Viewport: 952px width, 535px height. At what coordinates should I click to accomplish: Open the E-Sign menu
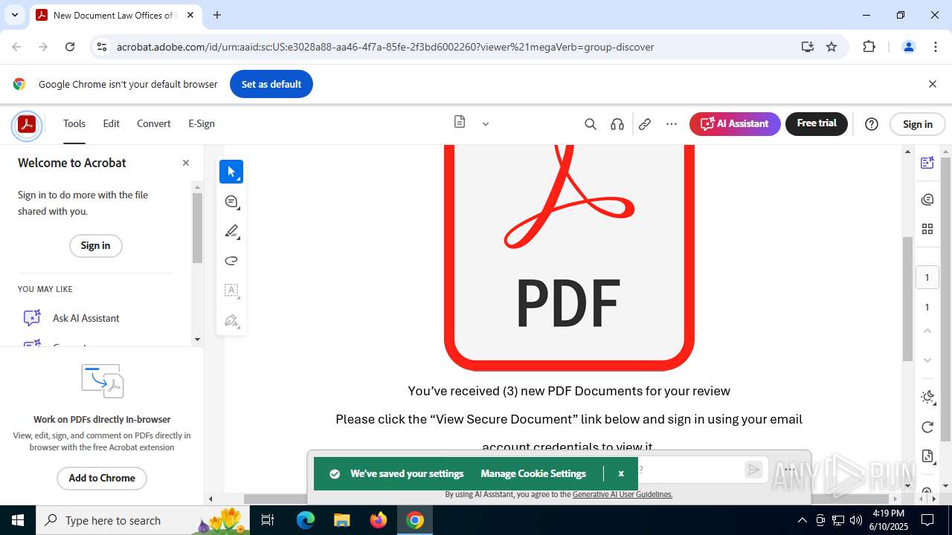(202, 124)
